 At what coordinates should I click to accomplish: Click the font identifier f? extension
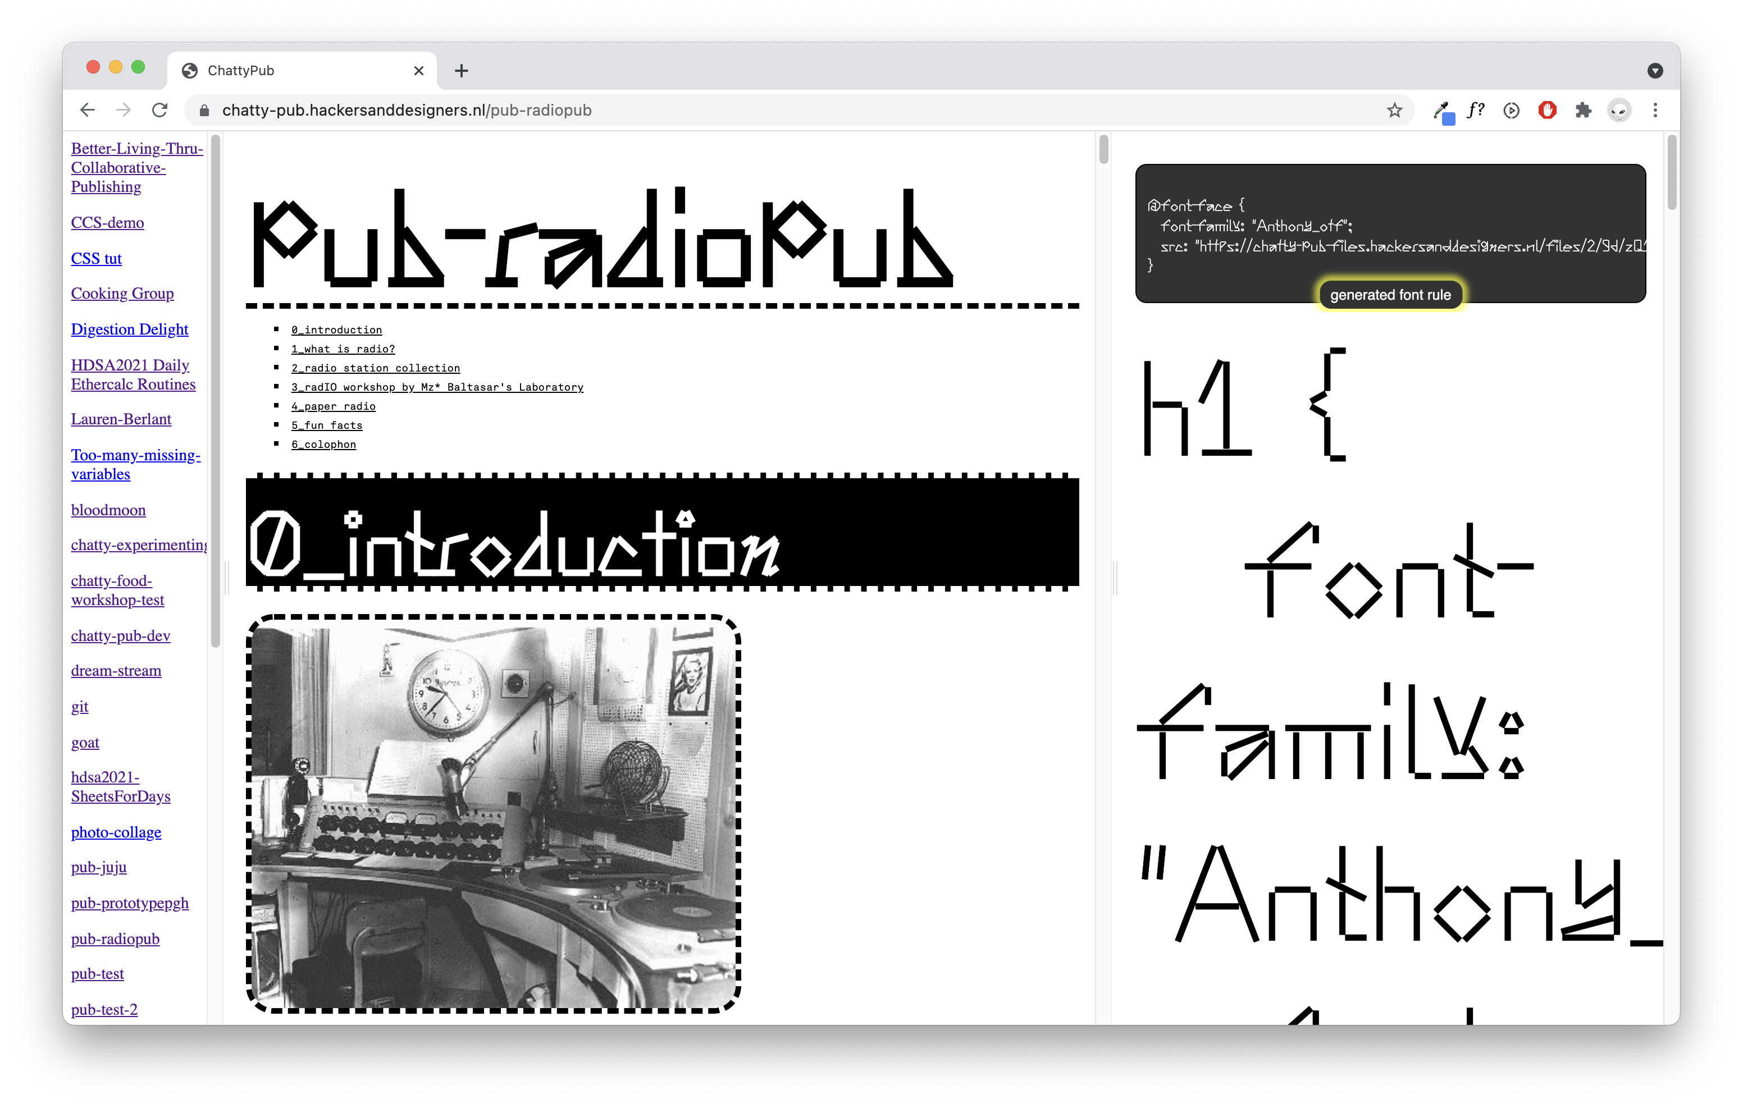click(1475, 110)
